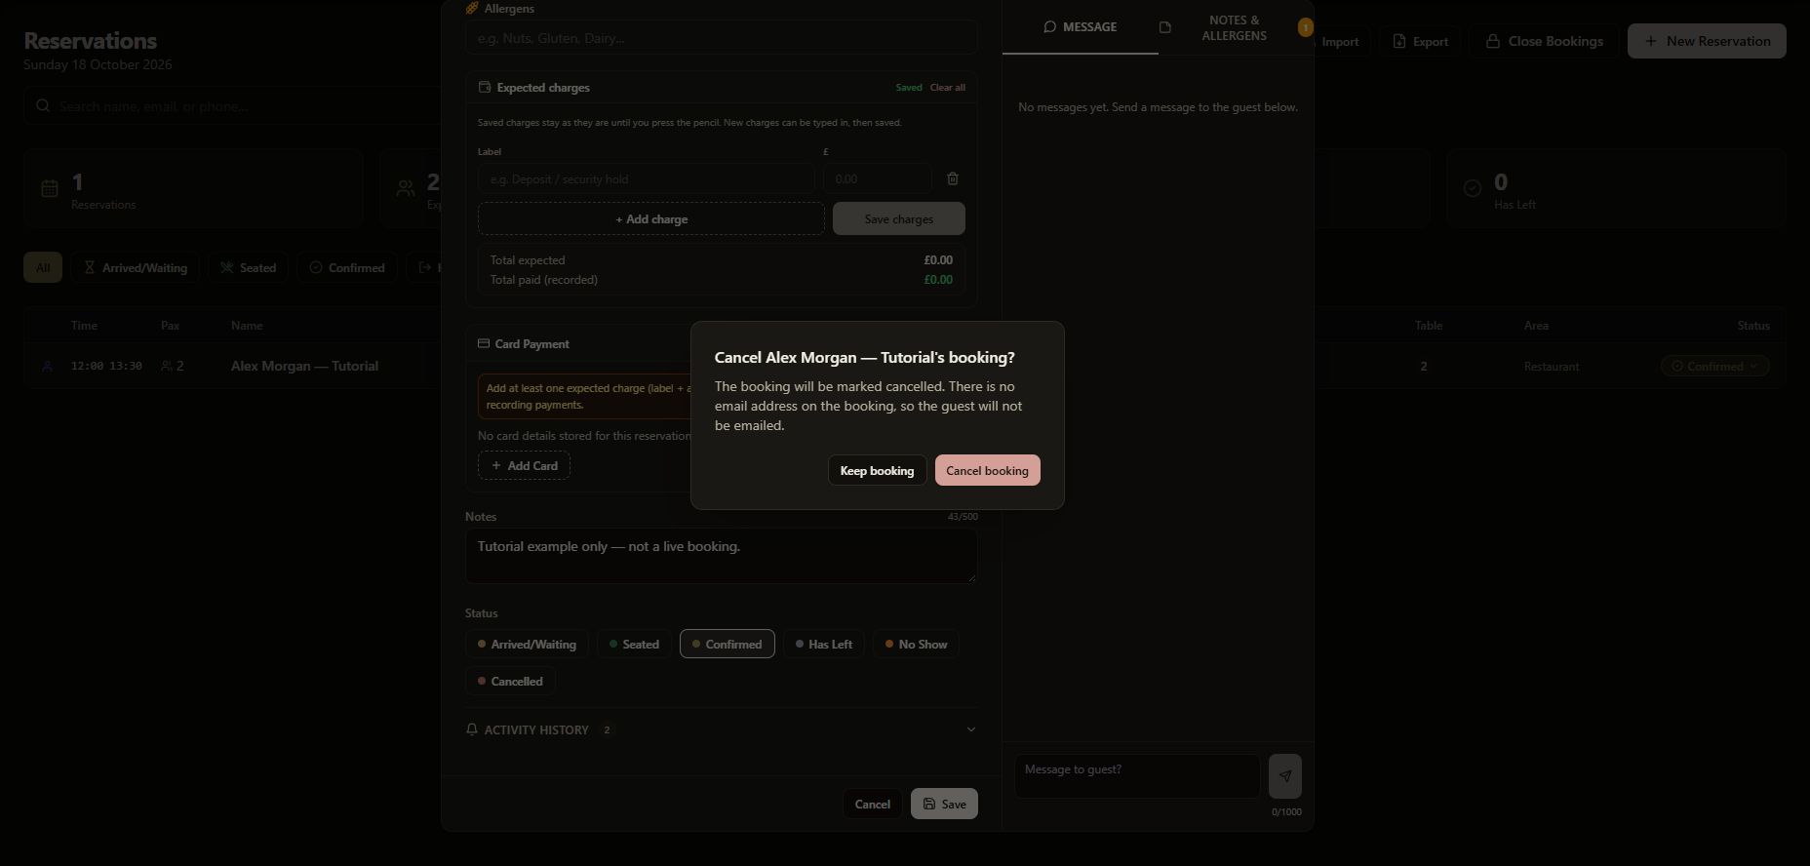Viewport: 1810px width, 866px height.
Task: Click the calendar icon on Reservations card
Action: (x=50, y=188)
